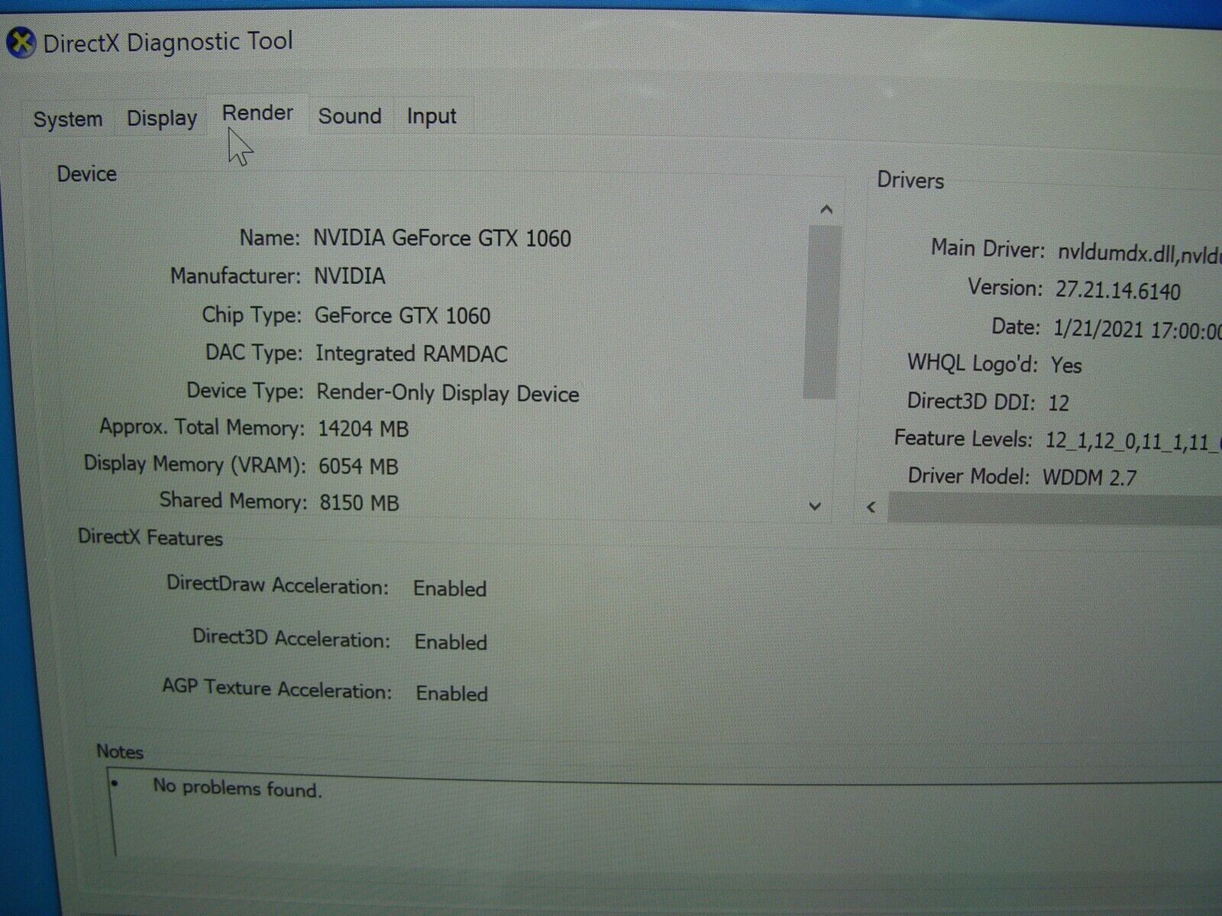Viewport: 1222px width, 916px height.
Task: Select the AGP Texture Acceleration Enabled status
Action: 452,693
